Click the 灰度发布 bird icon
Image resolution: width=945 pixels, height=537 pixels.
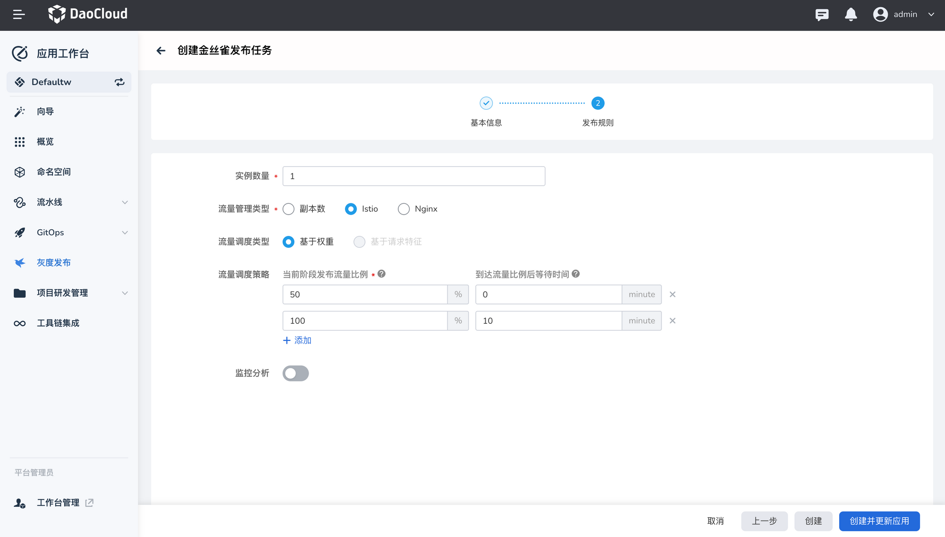point(20,263)
